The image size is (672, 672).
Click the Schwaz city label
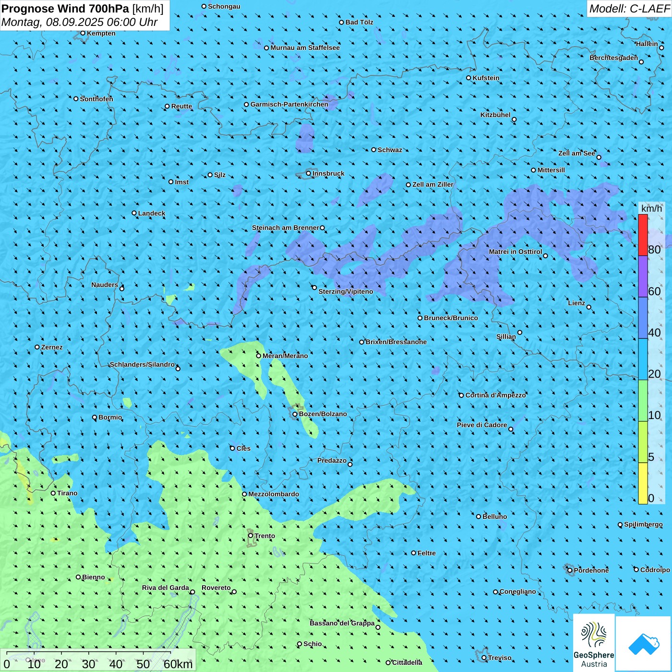tap(390, 150)
